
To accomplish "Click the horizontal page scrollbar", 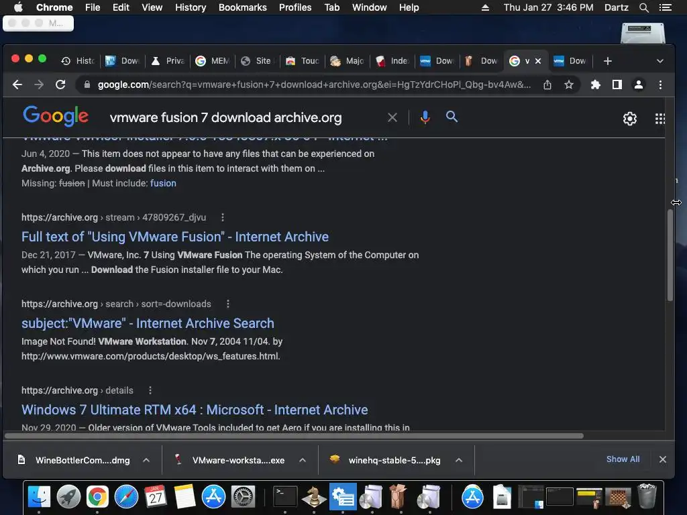I will click(x=294, y=436).
